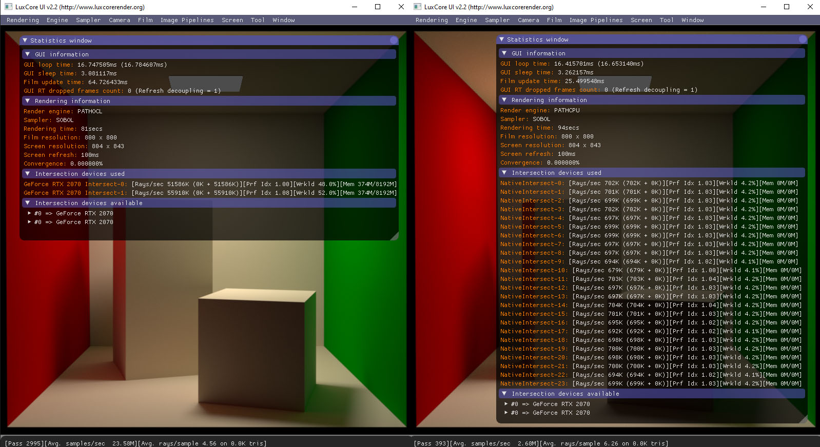Close the Statistics window in the PATHOCL render

pos(394,40)
